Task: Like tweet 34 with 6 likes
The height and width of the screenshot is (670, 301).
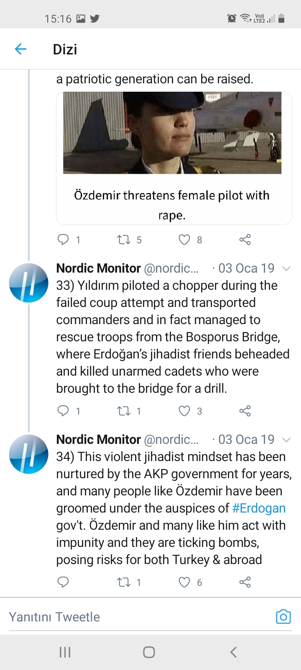Action: (184, 582)
